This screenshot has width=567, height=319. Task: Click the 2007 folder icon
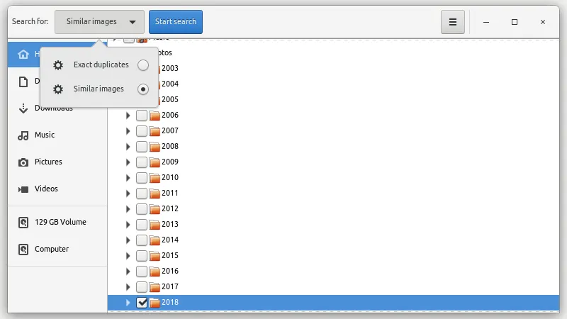(x=155, y=131)
